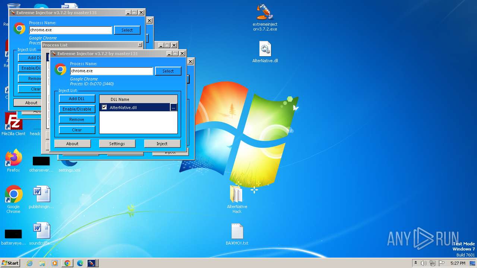This screenshot has height=268, width=477.
Task: Select the Google Chrome desktop shortcut
Action: coord(13,200)
